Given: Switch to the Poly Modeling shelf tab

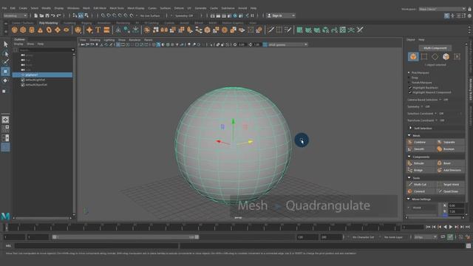Looking at the screenshot, I should coord(48,23).
